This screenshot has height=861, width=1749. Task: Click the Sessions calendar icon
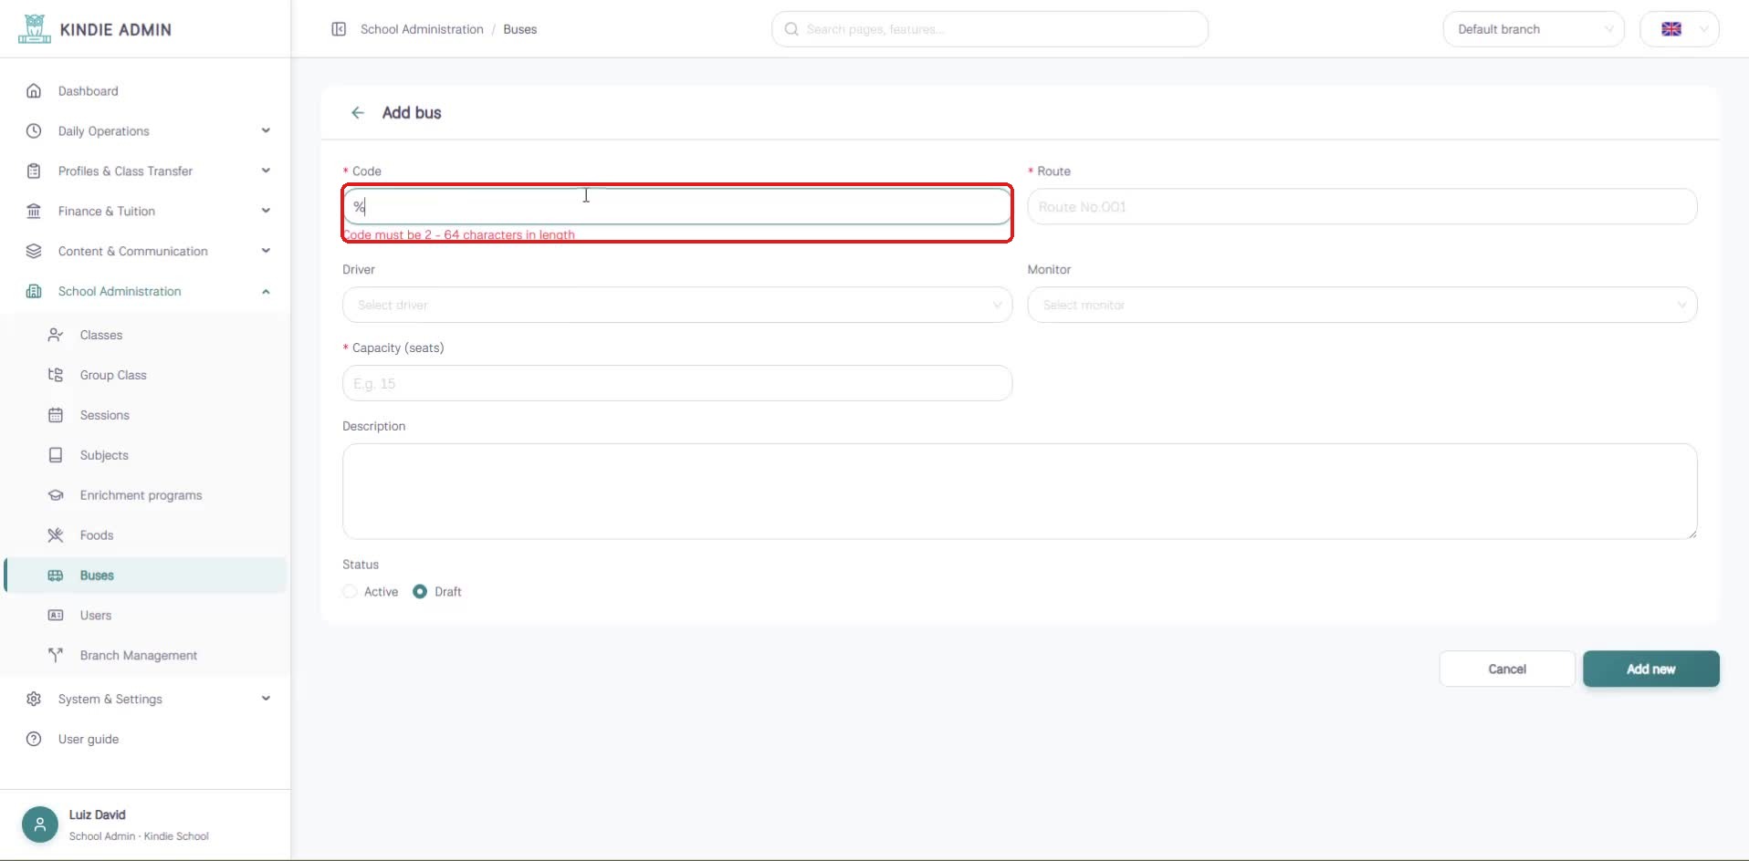(x=56, y=415)
